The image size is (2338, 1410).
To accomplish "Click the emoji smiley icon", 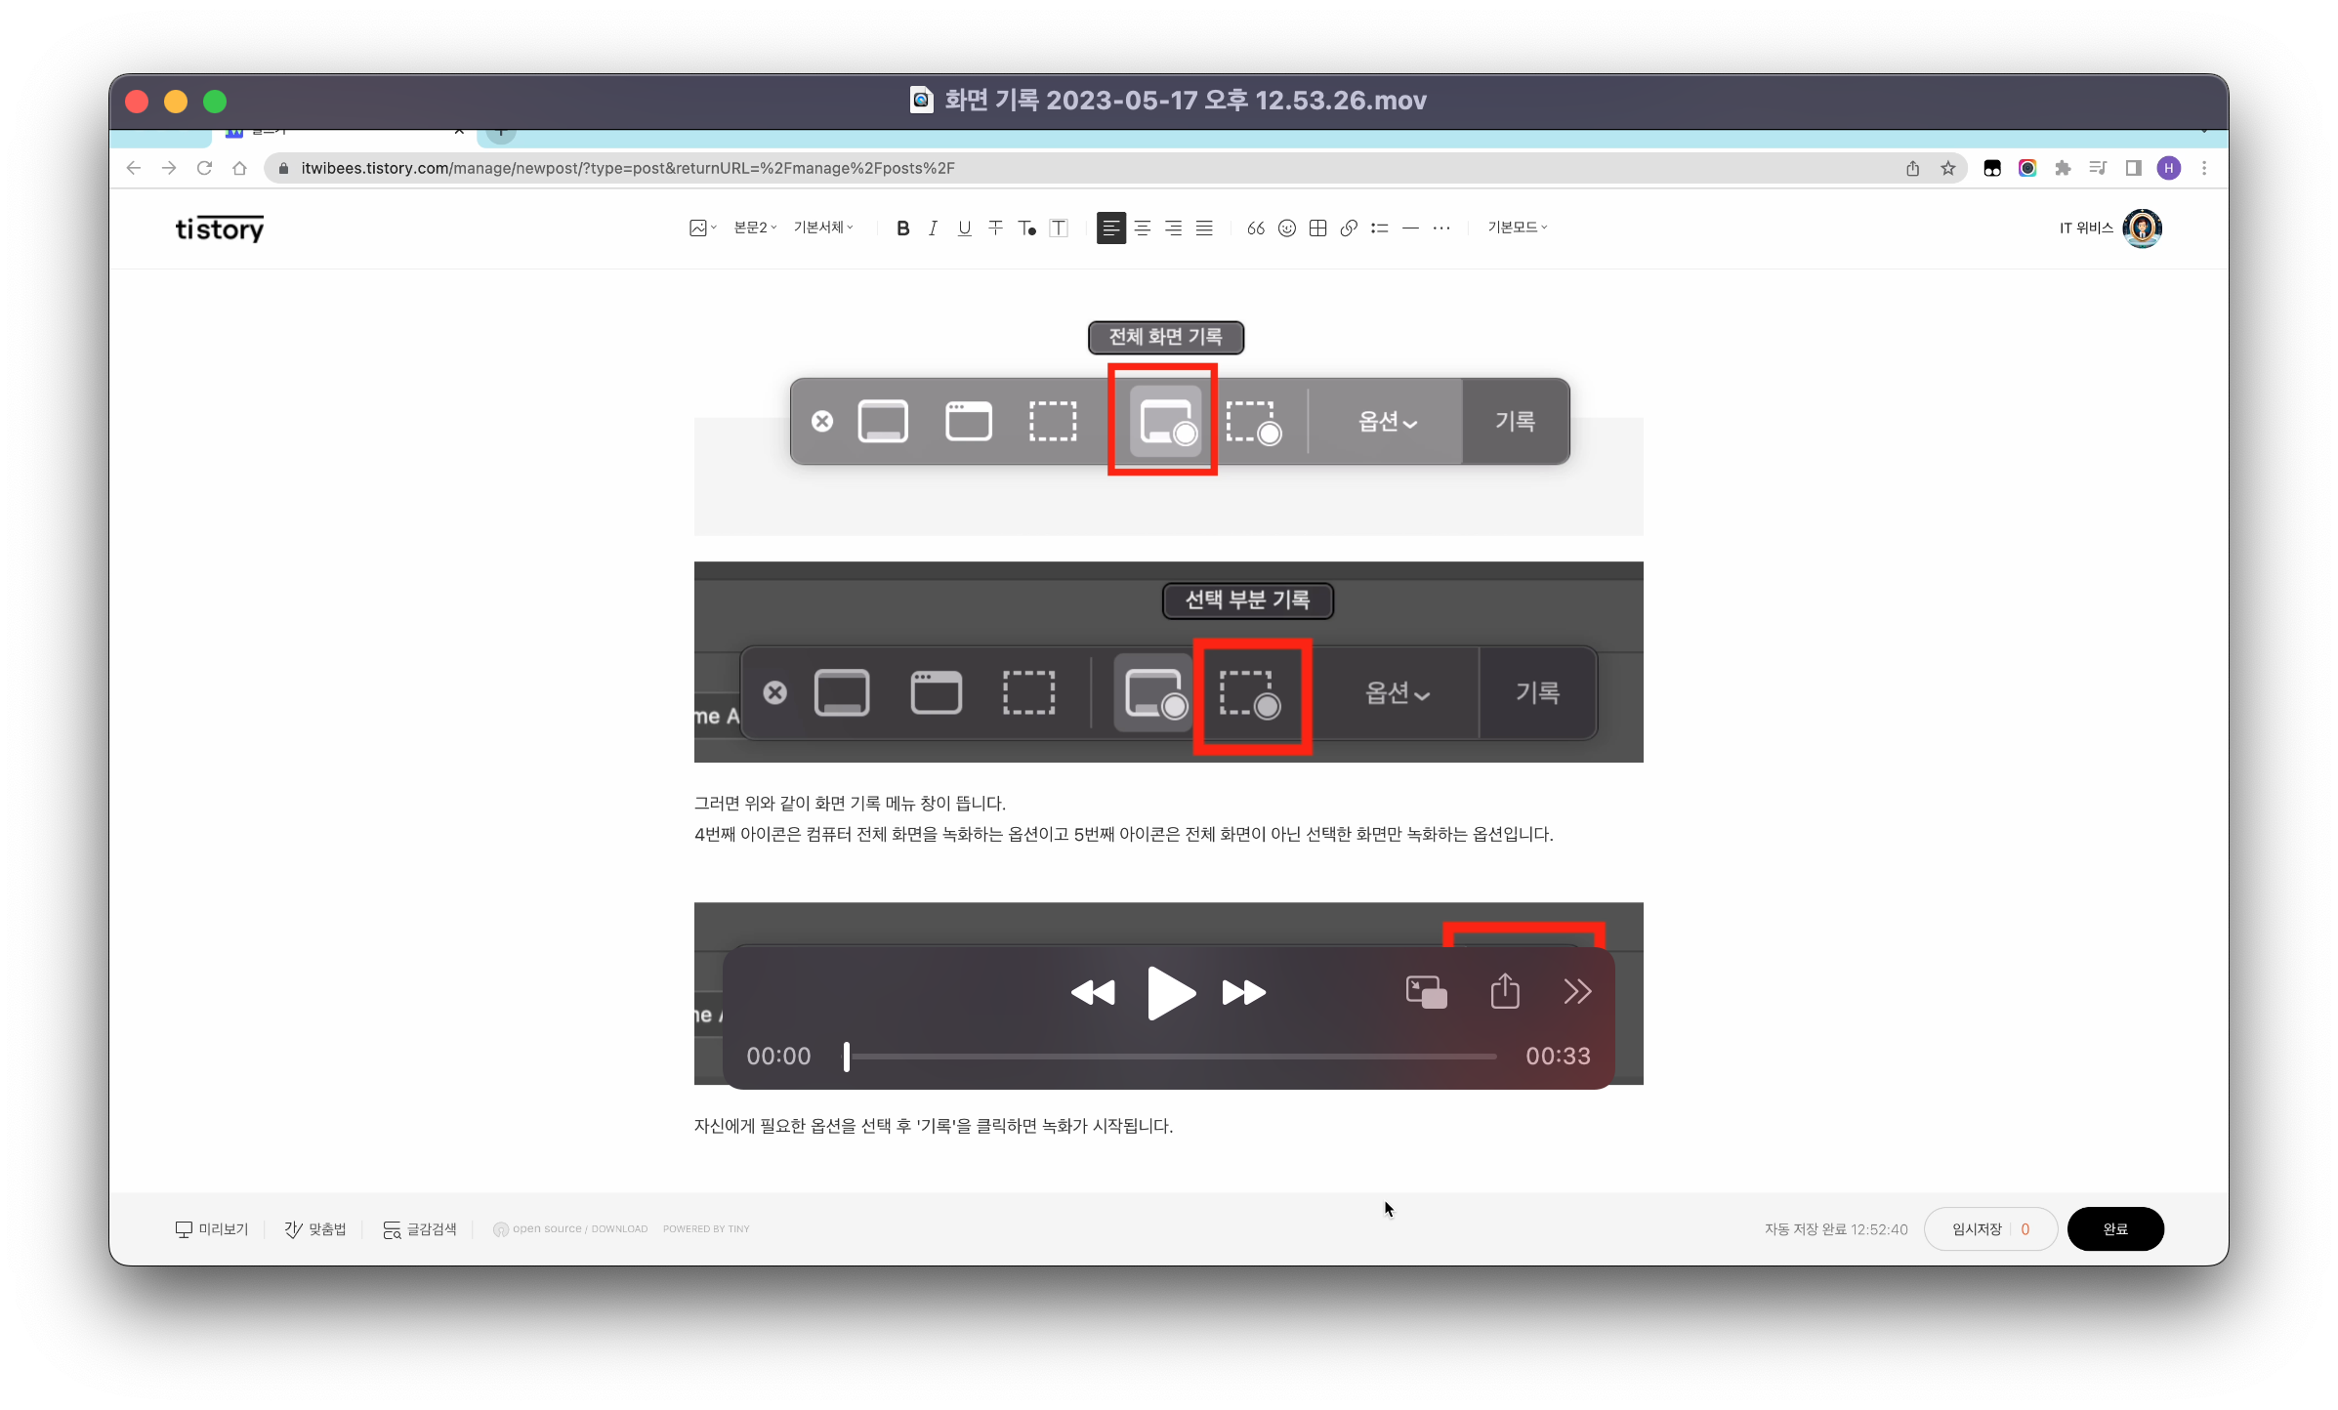I will click(x=1287, y=228).
